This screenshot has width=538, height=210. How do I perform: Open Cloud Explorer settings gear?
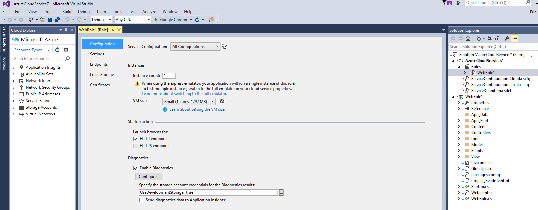pos(66,50)
